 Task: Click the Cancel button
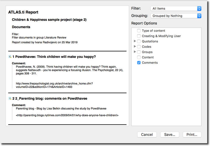click(x=147, y=135)
